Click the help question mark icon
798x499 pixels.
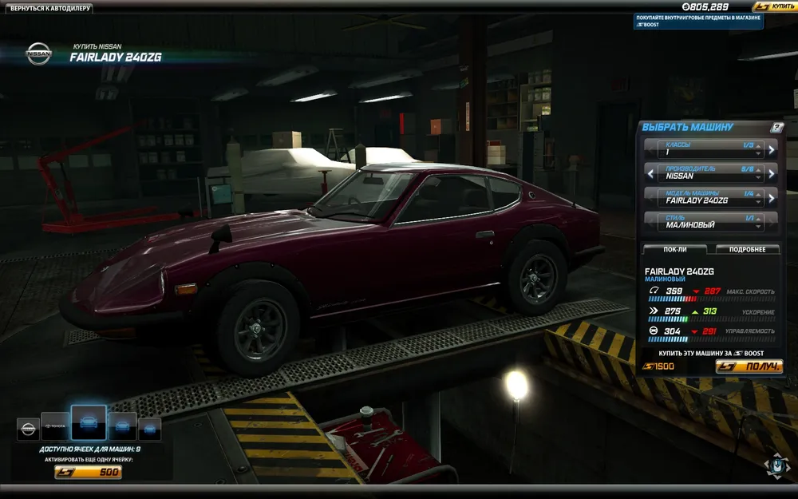[776, 128]
